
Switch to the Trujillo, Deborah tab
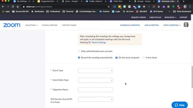click(x=96, y=1)
